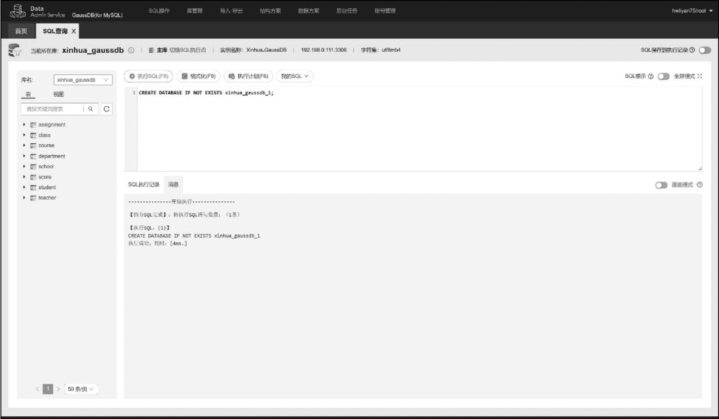The height and width of the screenshot is (419, 719).
Task: Click the magnifier search icon in table filter
Action: [x=91, y=109]
